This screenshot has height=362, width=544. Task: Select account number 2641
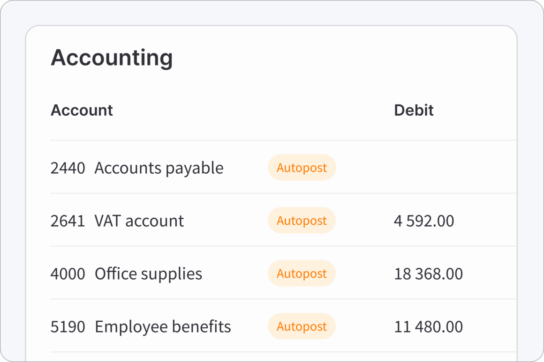point(68,220)
